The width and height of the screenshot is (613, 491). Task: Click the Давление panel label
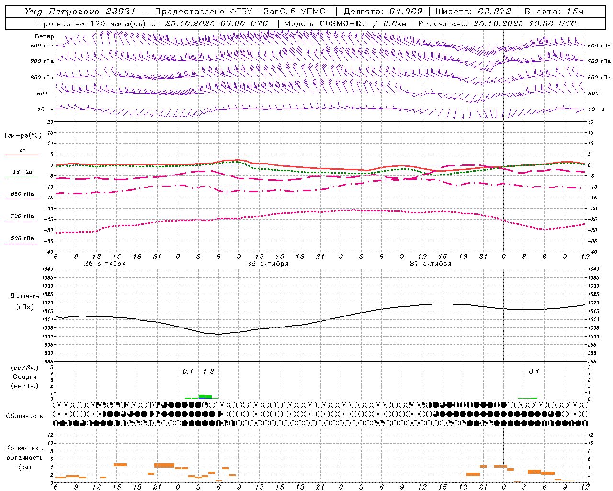point(25,296)
